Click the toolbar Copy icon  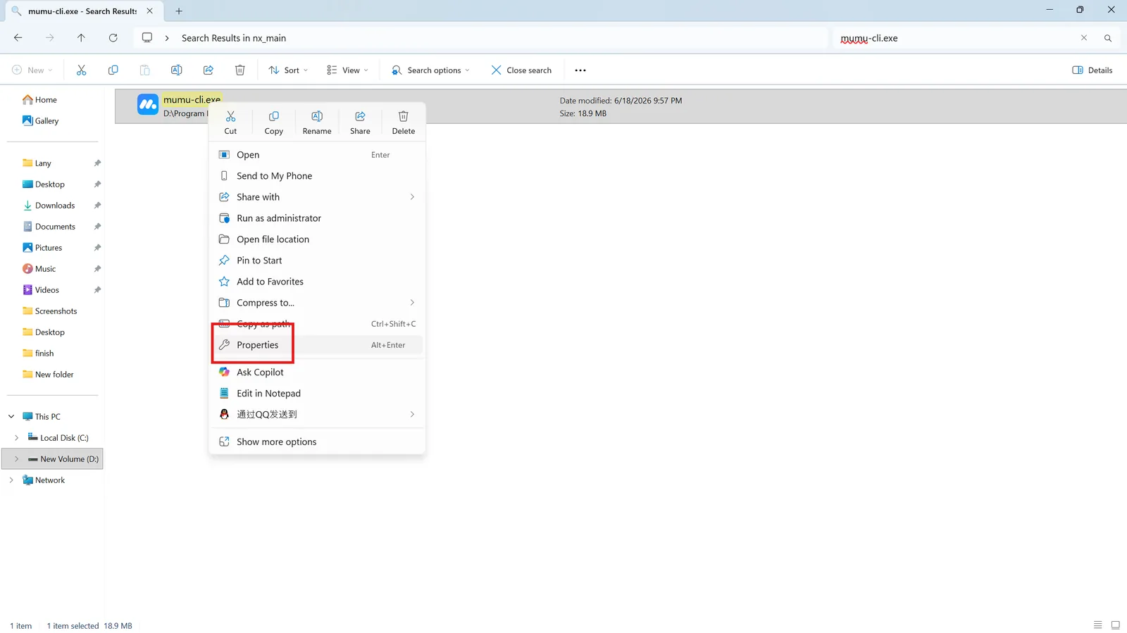click(x=113, y=70)
